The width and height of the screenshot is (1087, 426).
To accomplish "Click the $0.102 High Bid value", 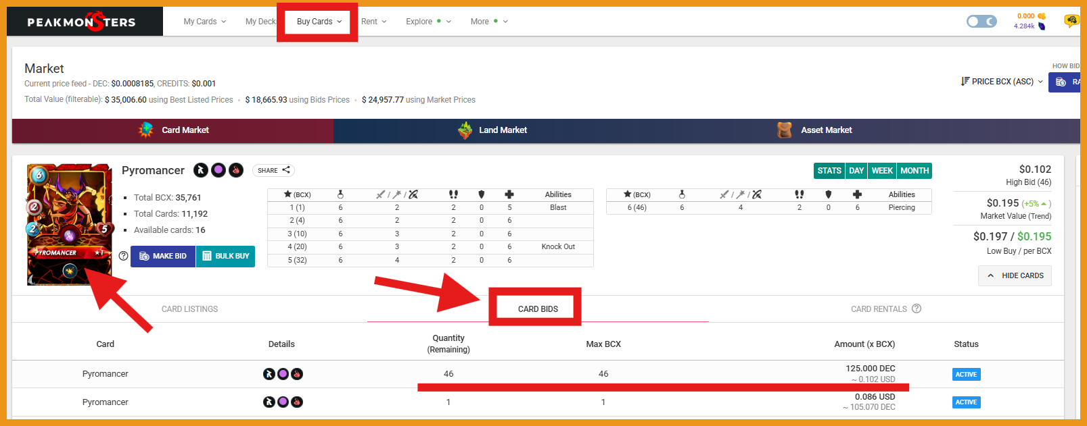I will pyautogui.click(x=1035, y=169).
